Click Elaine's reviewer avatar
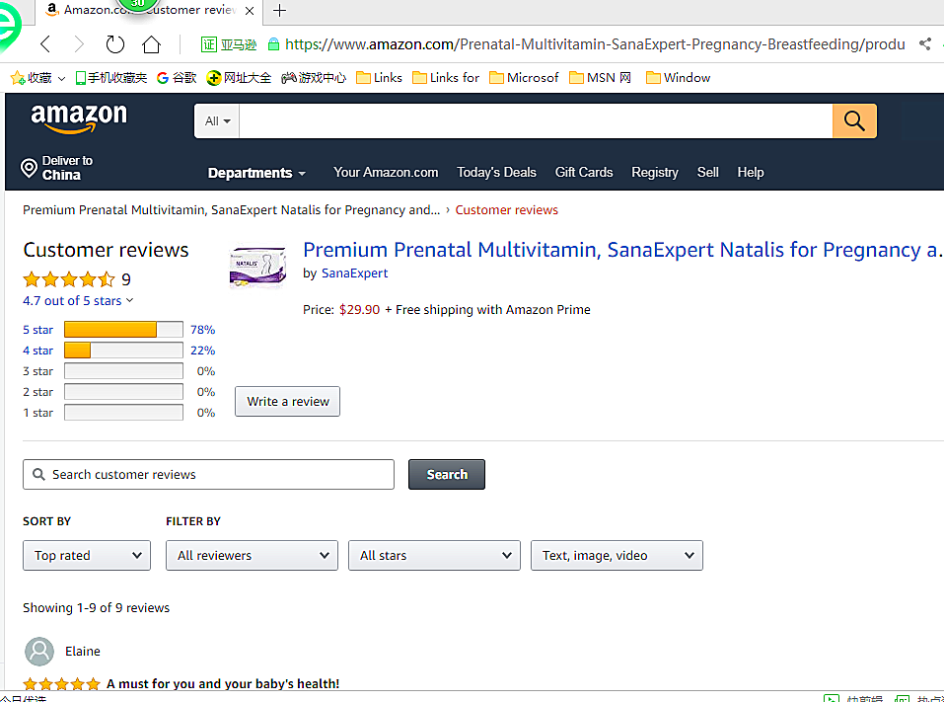The height and width of the screenshot is (702, 944). (x=39, y=652)
